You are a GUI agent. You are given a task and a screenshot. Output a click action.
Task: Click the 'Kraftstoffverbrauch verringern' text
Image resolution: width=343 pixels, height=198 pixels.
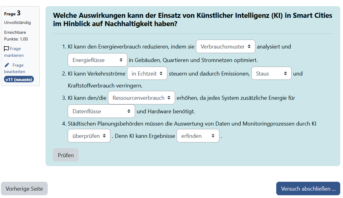click(105, 86)
